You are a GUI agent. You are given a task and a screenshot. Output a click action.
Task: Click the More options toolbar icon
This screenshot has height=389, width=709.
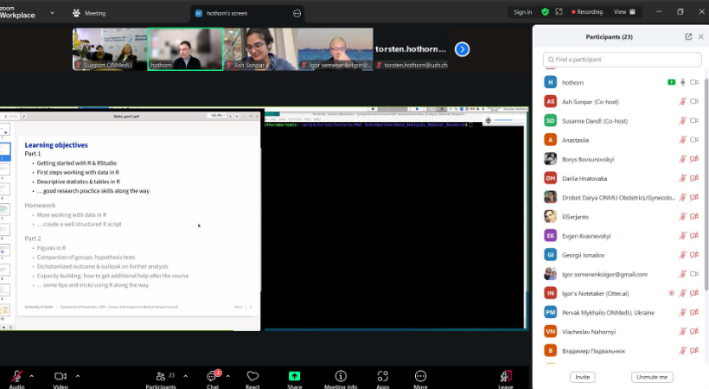pos(420,376)
